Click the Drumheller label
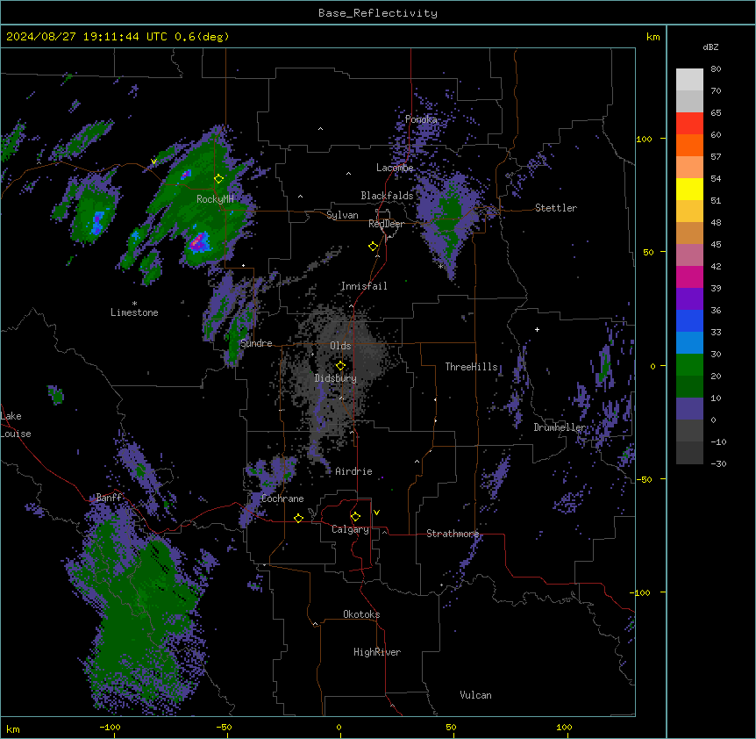Screen dimensions: 756x739 click(x=560, y=427)
